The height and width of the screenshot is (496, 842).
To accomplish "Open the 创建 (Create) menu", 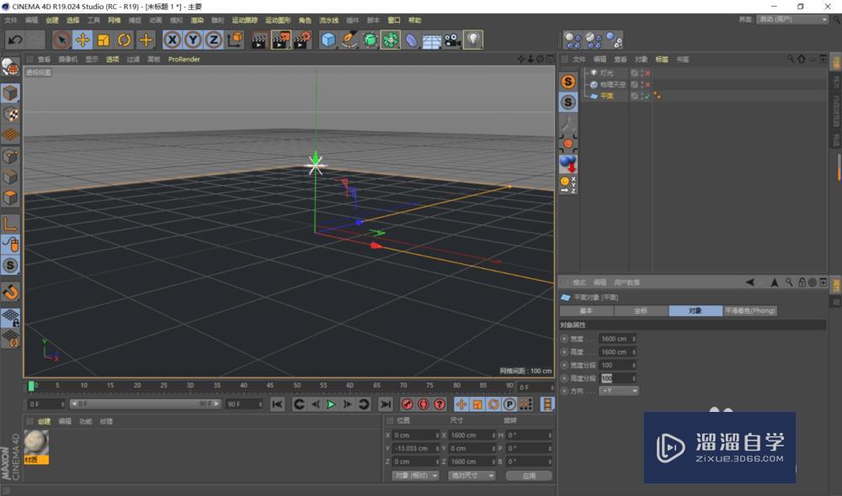I will coord(52,20).
